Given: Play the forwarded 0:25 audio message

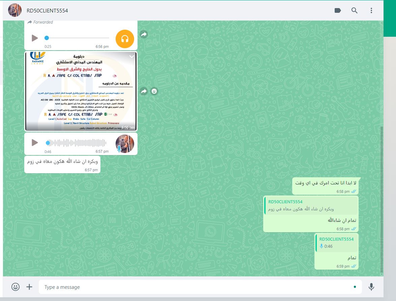Looking at the screenshot, I should point(35,38).
